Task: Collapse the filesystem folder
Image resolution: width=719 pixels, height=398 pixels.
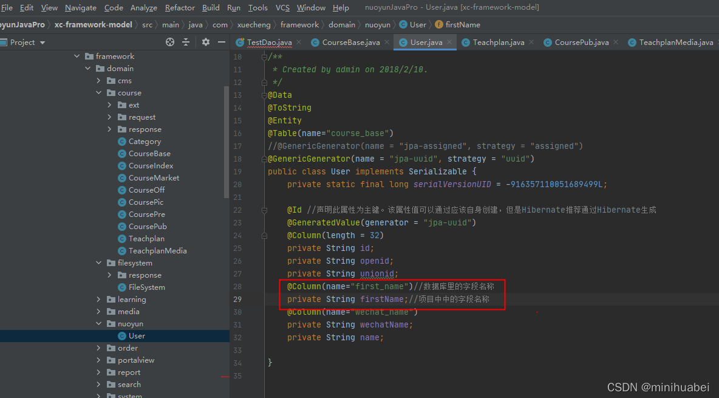Action: point(98,262)
